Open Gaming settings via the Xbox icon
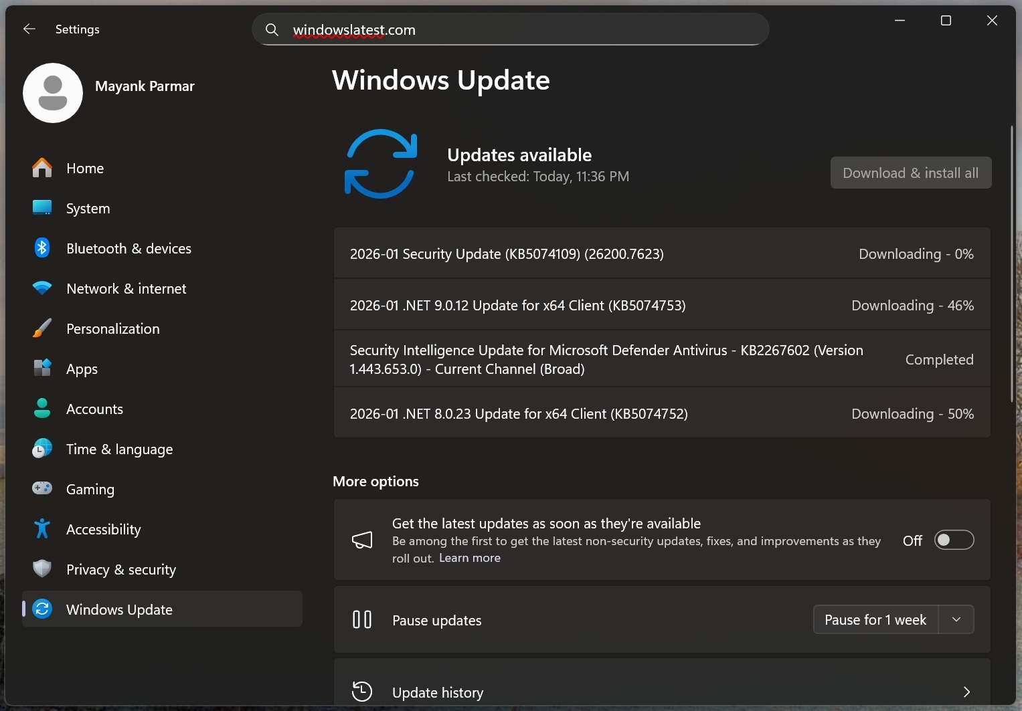 pyautogui.click(x=41, y=488)
